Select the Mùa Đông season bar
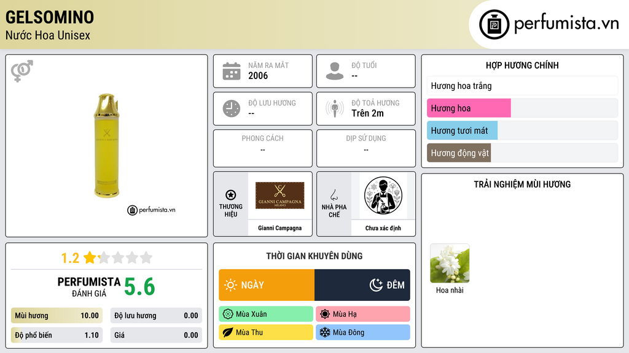Image resolution: width=629 pixels, height=353 pixels. [363, 332]
